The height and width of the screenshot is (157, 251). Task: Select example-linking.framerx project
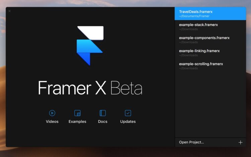coord(211,53)
